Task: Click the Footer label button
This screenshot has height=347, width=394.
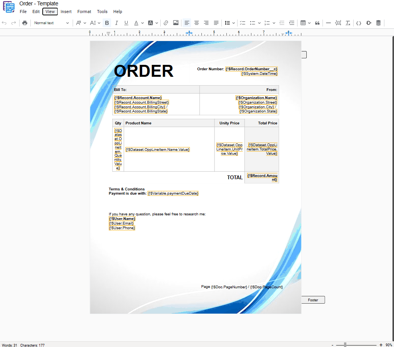Action: click(313, 300)
